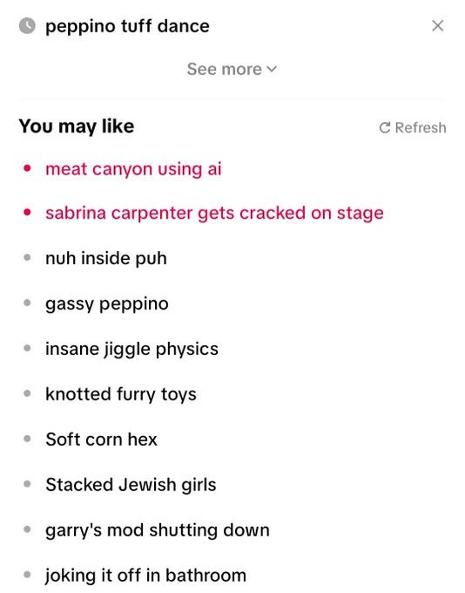This screenshot has width=465, height=593.
Task: Click the gray bullet next to nuh inside puh
Action: click(27, 257)
